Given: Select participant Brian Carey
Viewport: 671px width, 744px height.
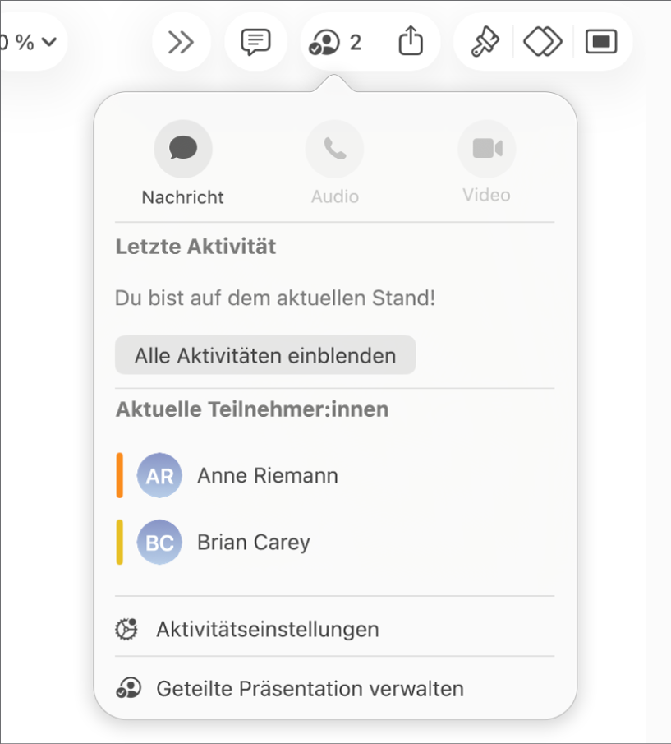Looking at the screenshot, I should coord(334,543).
